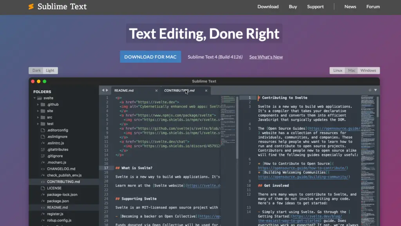The image size is (401, 226).
Task: Click the README.md sidebar file icon
Action: 43,207
